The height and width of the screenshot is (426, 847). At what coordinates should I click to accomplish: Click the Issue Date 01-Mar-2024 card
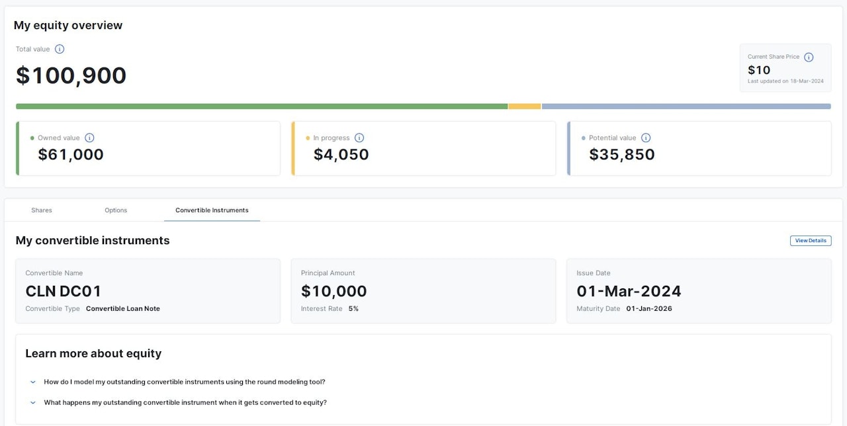click(x=699, y=291)
